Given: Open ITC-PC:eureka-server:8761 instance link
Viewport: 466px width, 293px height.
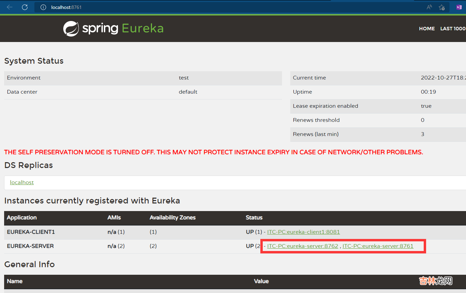Looking at the screenshot, I should pos(378,246).
